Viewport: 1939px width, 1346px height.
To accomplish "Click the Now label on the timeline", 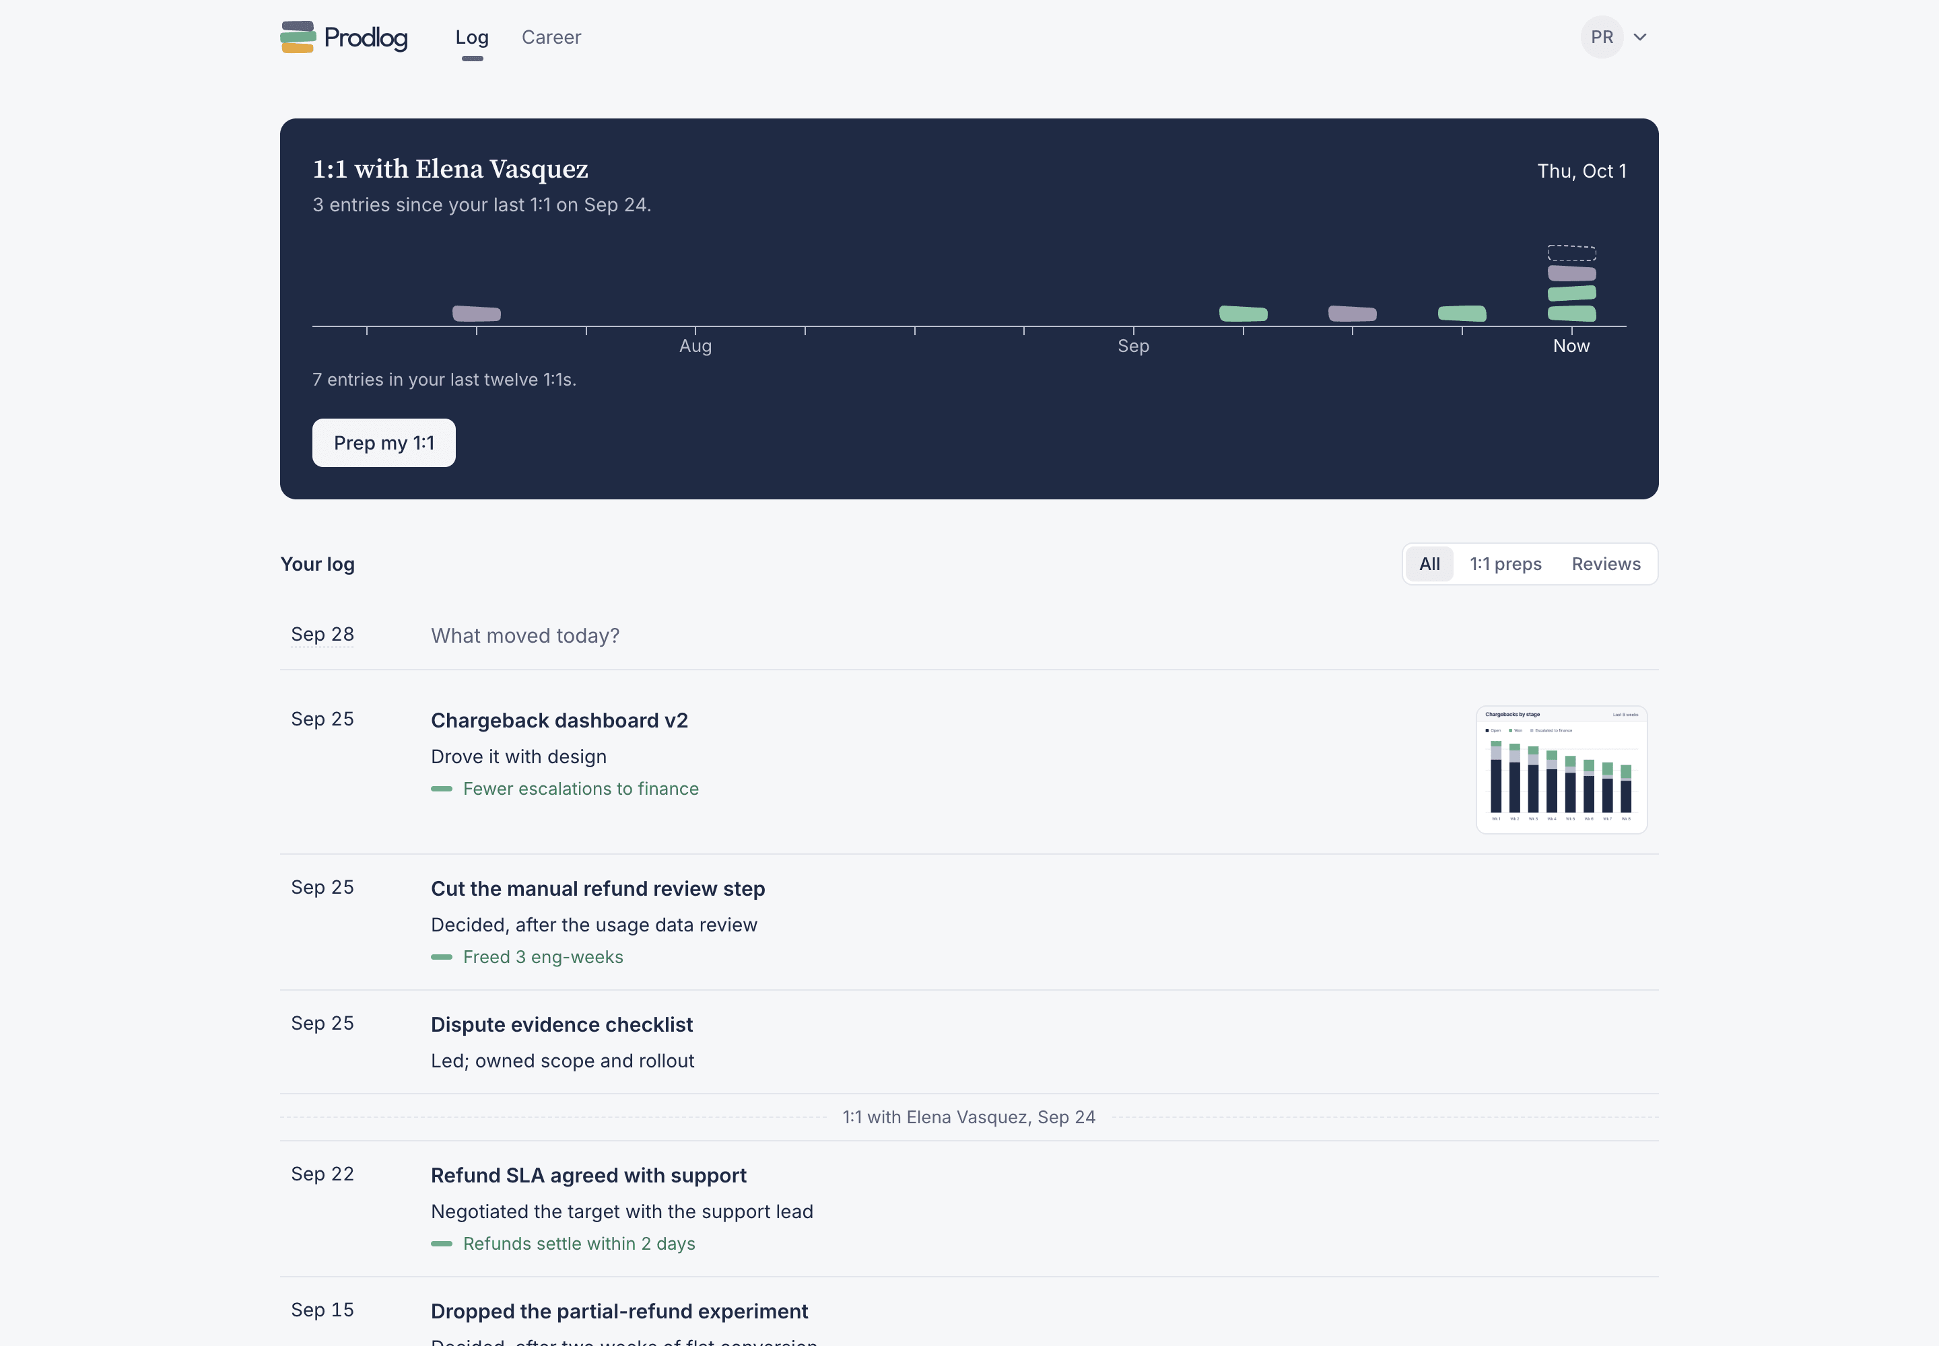I will click(x=1571, y=346).
